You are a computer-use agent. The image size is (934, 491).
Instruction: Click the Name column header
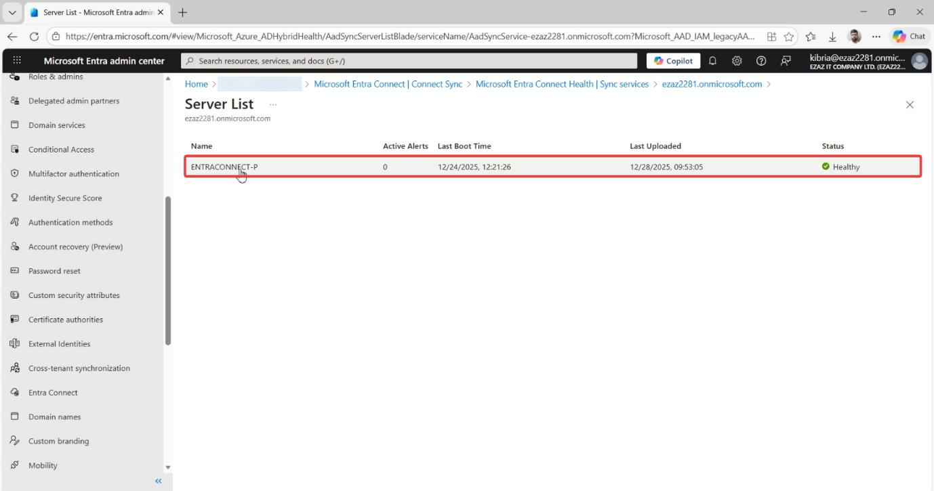[x=201, y=146]
